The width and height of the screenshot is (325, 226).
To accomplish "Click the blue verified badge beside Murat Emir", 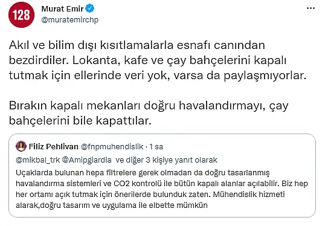I will tap(90, 8).
